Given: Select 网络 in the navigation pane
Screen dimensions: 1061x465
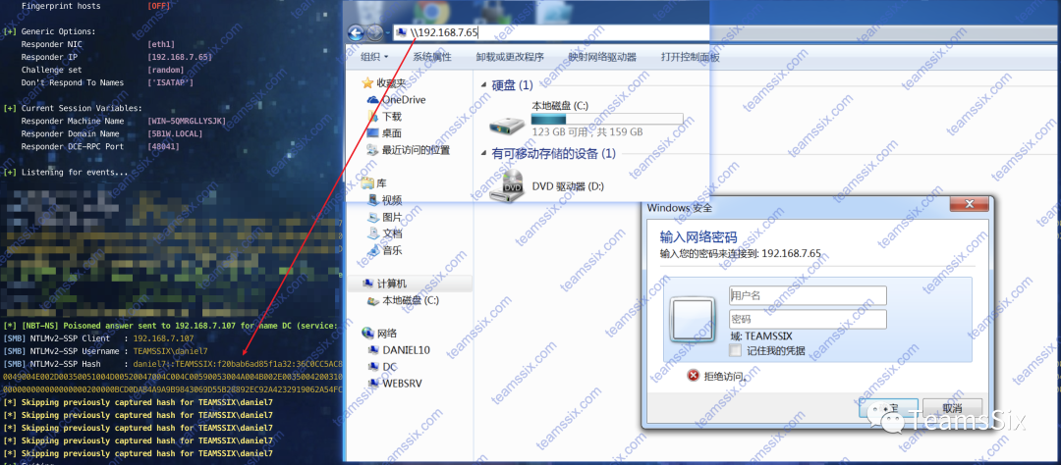Looking at the screenshot, I should [x=379, y=334].
